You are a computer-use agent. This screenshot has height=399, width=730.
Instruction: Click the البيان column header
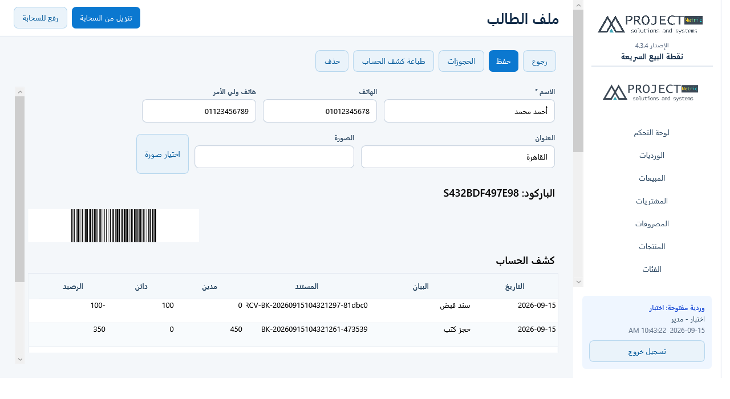tap(421, 286)
